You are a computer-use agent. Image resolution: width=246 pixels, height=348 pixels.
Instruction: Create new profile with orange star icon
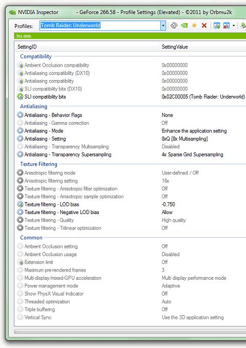point(194,26)
